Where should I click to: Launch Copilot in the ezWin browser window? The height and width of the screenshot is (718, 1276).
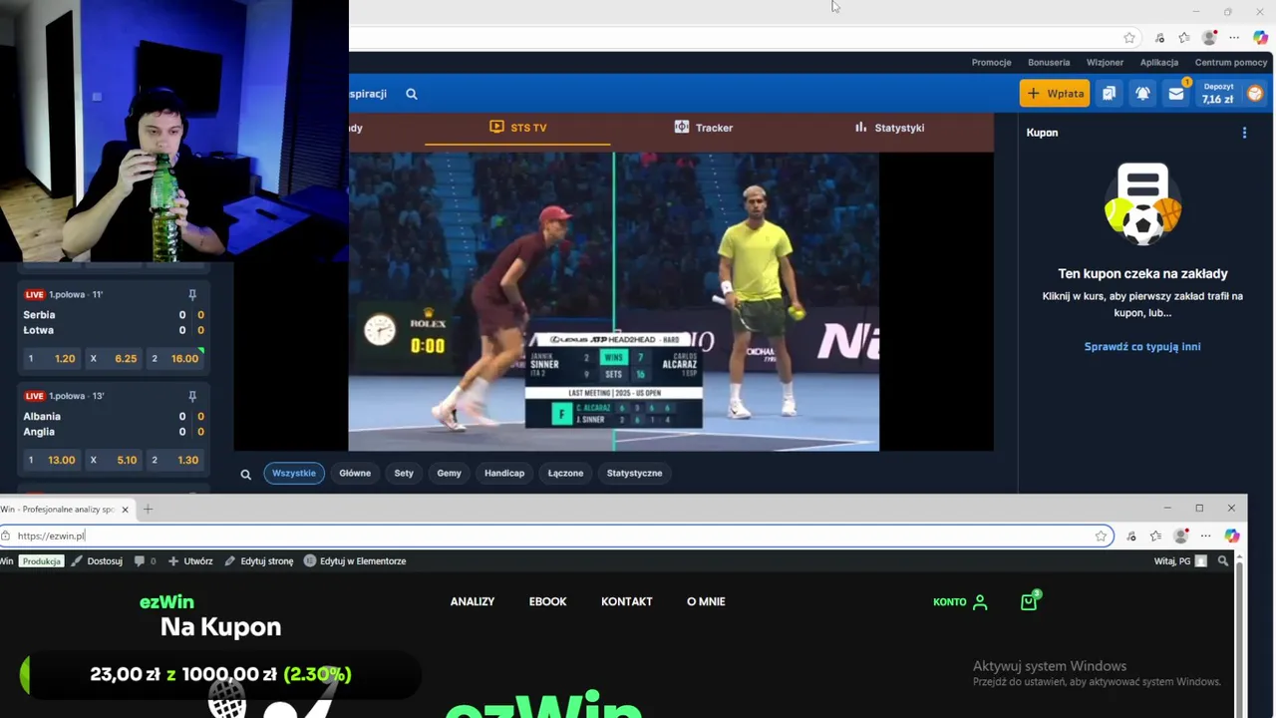[1232, 536]
